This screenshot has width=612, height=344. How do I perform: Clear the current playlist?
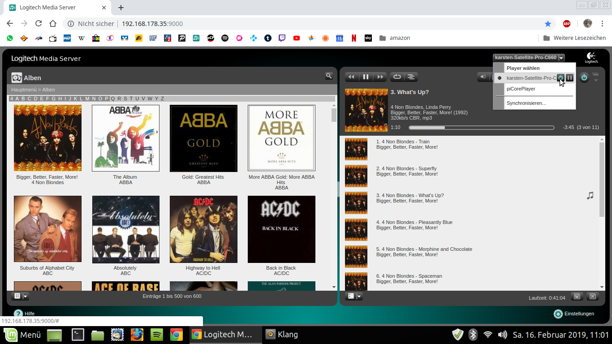coord(592,296)
